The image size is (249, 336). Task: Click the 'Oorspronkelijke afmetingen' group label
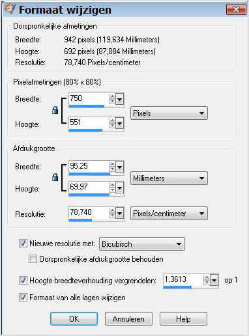point(55,26)
